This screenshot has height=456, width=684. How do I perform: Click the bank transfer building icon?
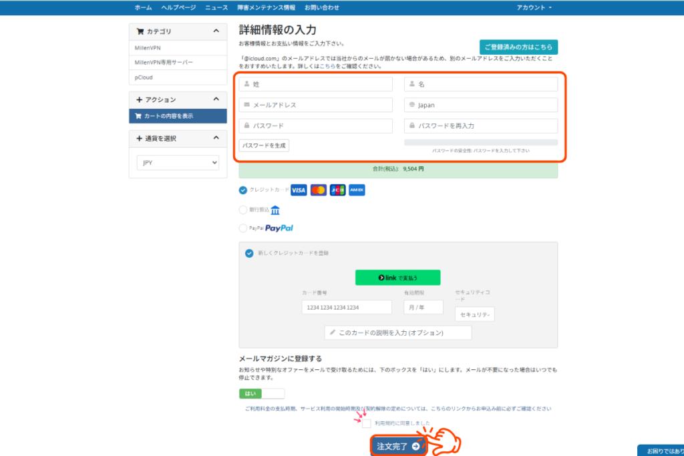click(x=275, y=210)
